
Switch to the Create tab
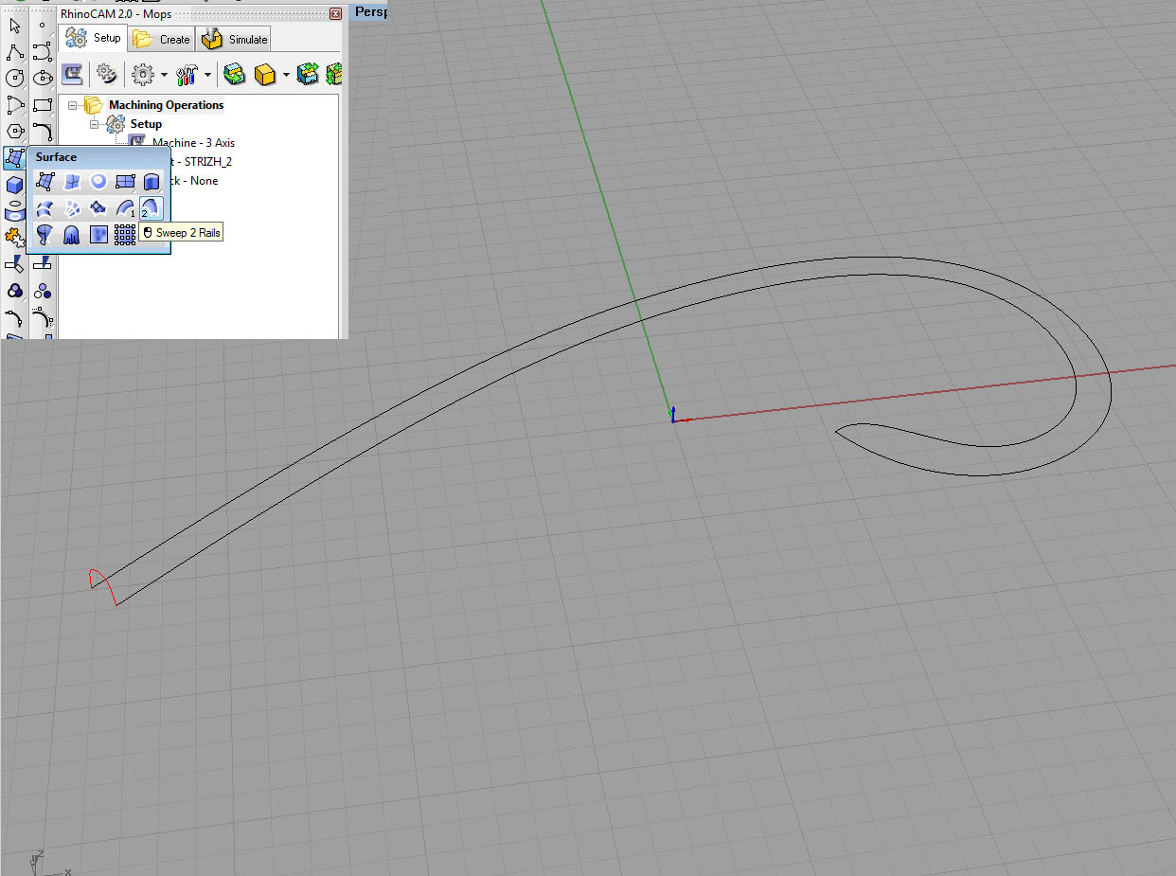(163, 39)
